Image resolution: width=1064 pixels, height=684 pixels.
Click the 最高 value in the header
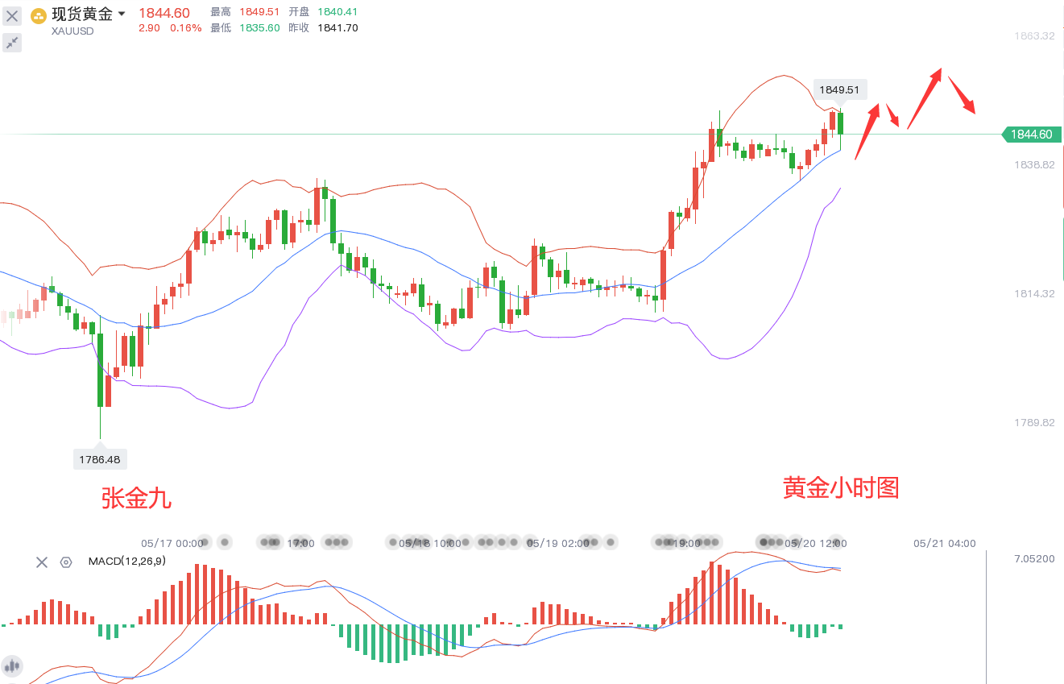259,12
